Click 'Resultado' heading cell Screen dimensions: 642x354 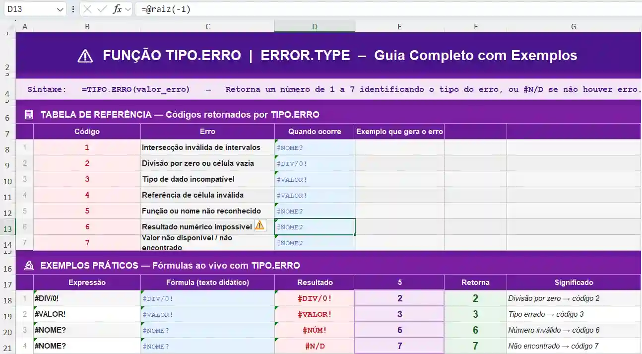coord(315,283)
